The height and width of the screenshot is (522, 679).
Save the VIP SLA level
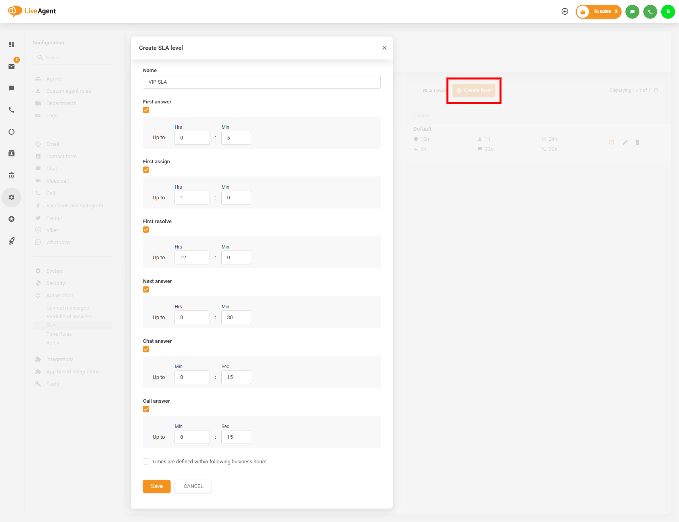156,486
